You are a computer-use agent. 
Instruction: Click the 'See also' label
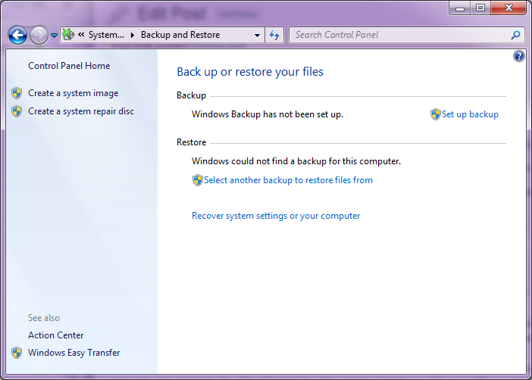point(44,318)
